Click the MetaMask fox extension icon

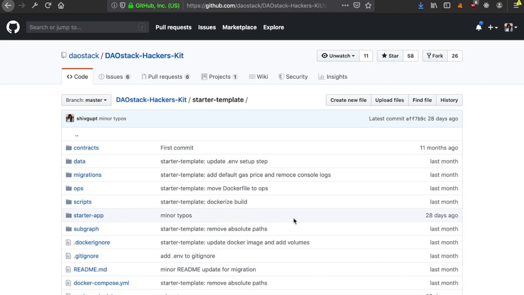460,5
